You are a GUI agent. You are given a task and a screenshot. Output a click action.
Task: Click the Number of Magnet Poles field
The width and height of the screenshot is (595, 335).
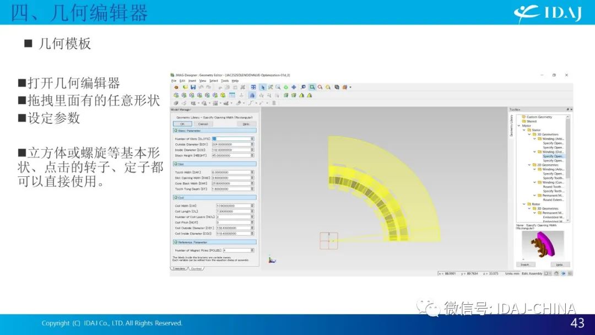[x=239, y=250]
